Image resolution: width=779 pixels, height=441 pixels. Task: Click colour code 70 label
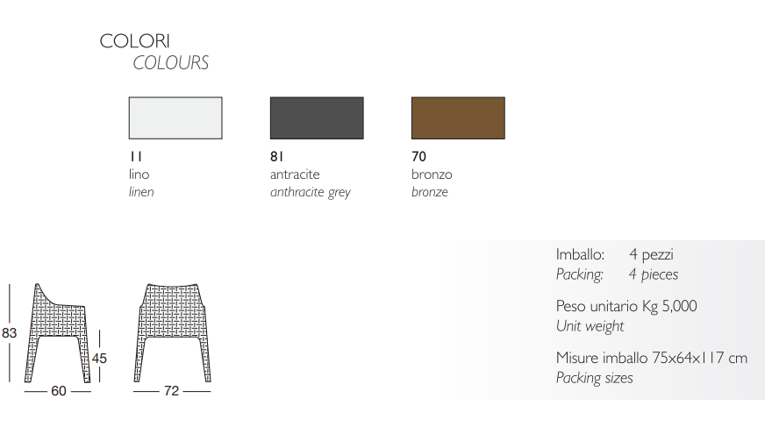[x=418, y=156]
